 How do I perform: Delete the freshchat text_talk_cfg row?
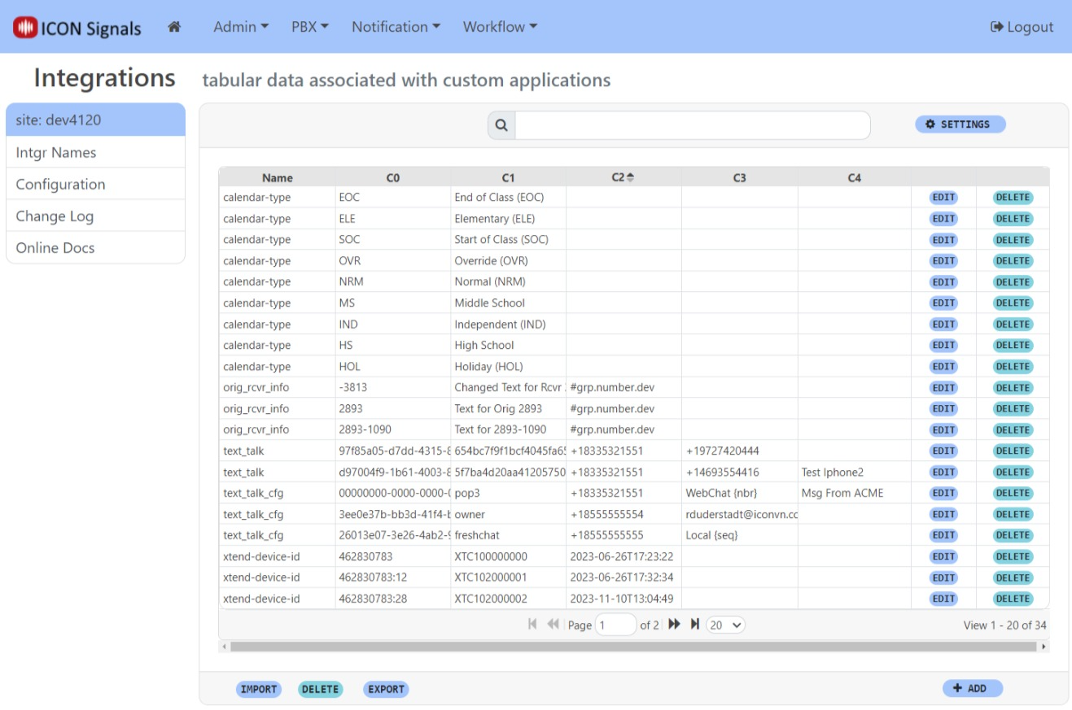point(1012,535)
